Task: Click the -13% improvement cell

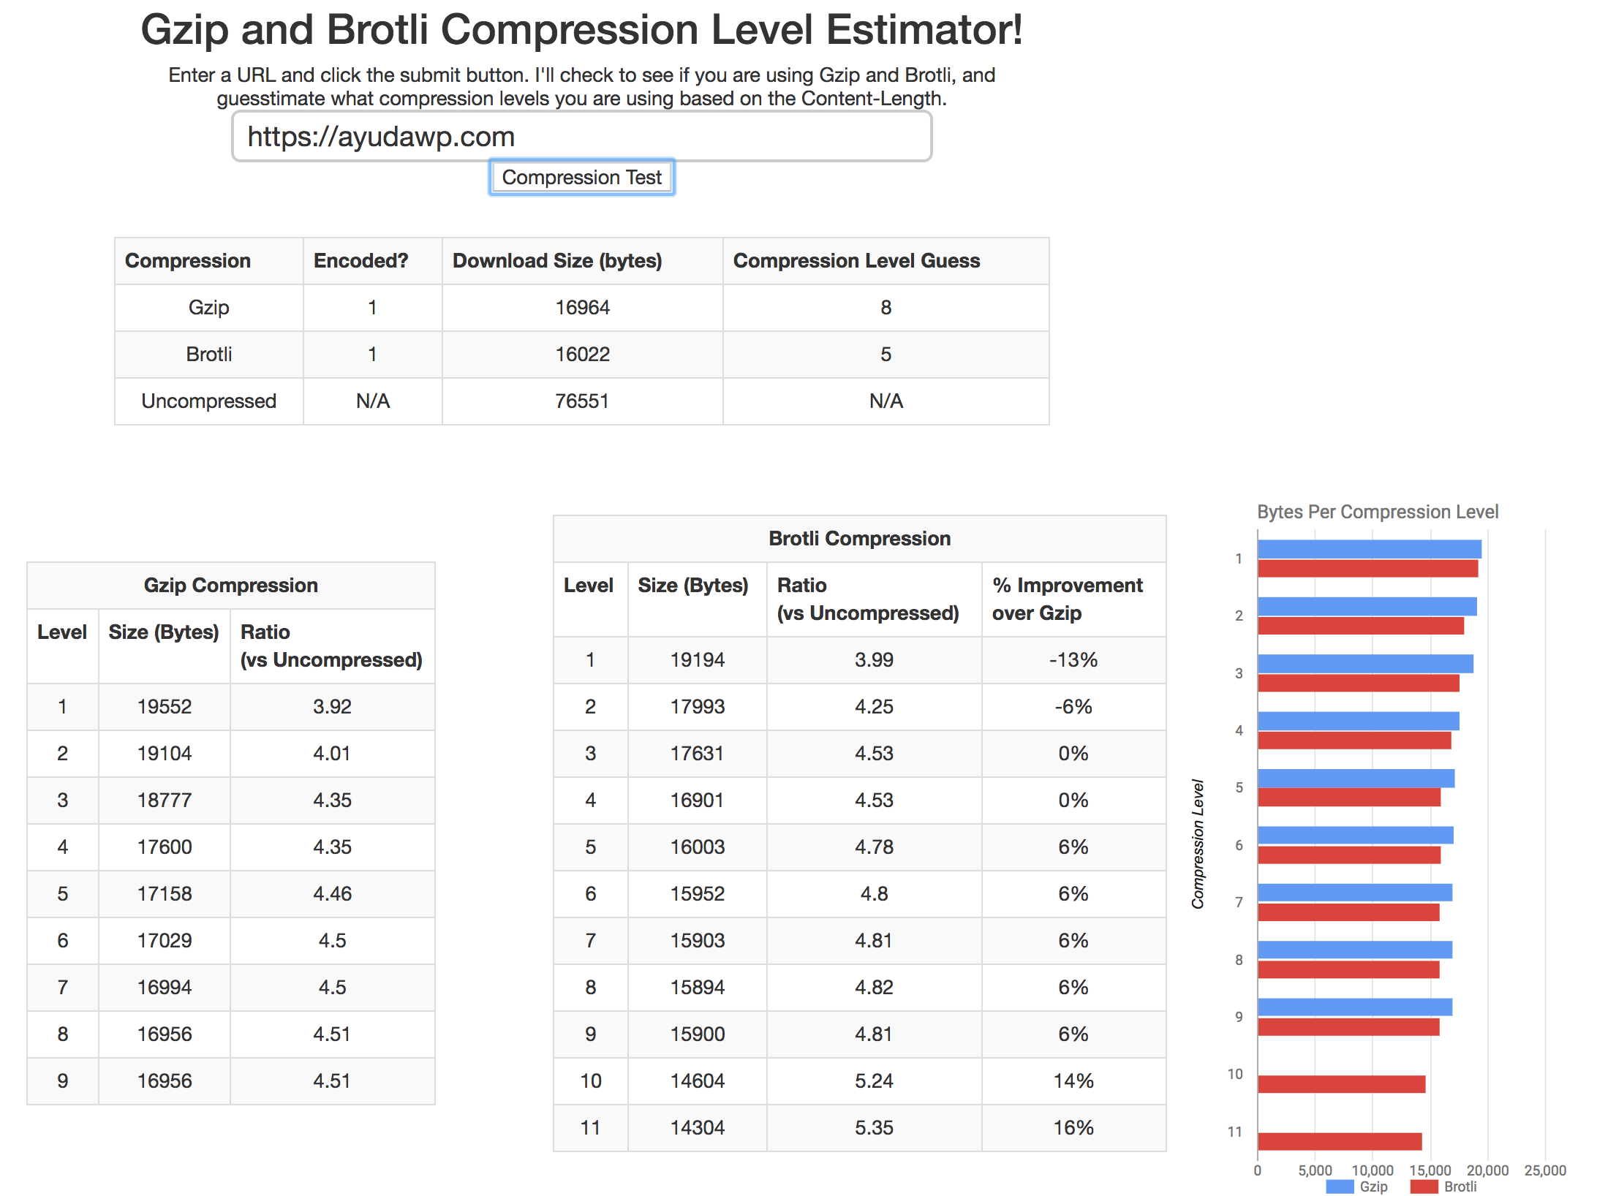Action: coord(1073,660)
